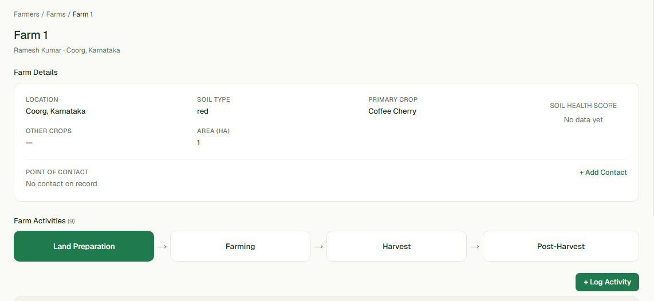The width and height of the screenshot is (654, 301).
Task: Click the + Log Activity button
Action: (x=607, y=282)
